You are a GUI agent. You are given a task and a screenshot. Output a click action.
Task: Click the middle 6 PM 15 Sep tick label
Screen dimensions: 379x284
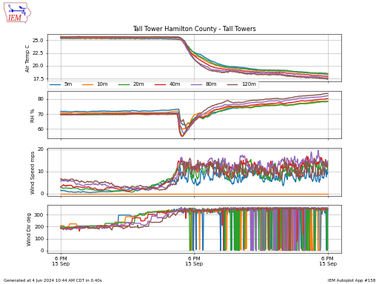194,261
